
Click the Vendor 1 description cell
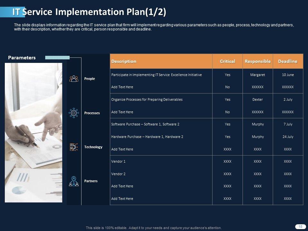coord(118,161)
